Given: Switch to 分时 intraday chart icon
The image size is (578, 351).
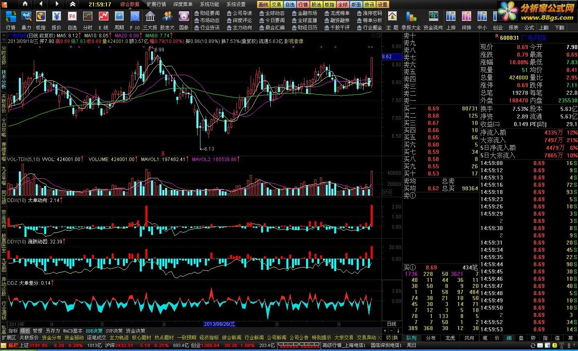Looking at the screenshot, I should [88, 20].
